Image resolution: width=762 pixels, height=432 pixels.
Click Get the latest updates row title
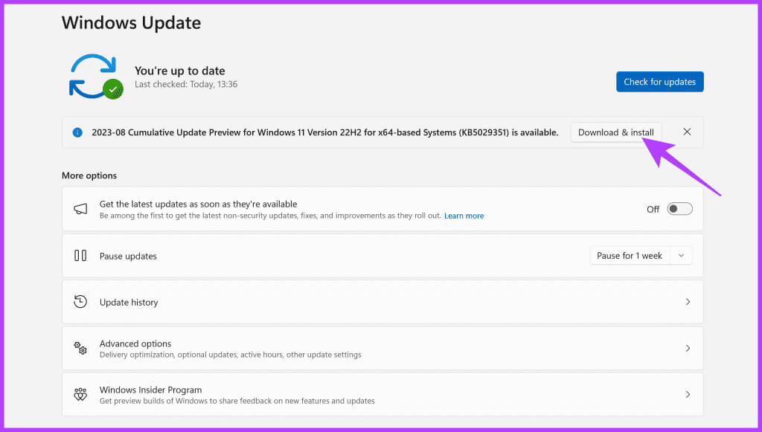[x=198, y=204]
